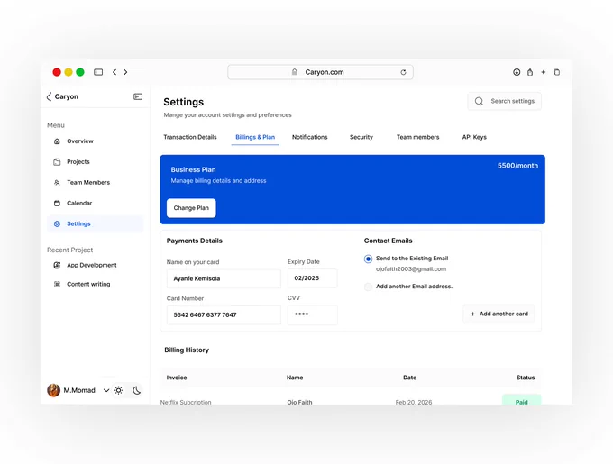Viewport: 613px width, 464px height.
Task: Click ojofaith2003@gmail.com email text
Action: [411, 268]
